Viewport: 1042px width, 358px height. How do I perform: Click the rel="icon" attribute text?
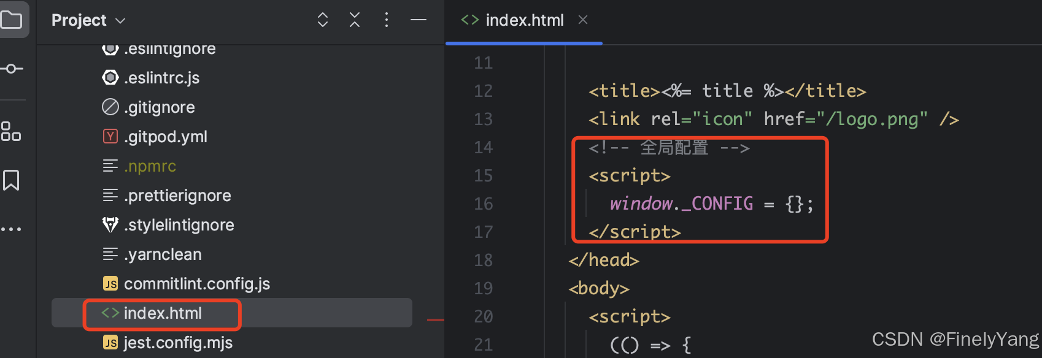(x=701, y=119)
